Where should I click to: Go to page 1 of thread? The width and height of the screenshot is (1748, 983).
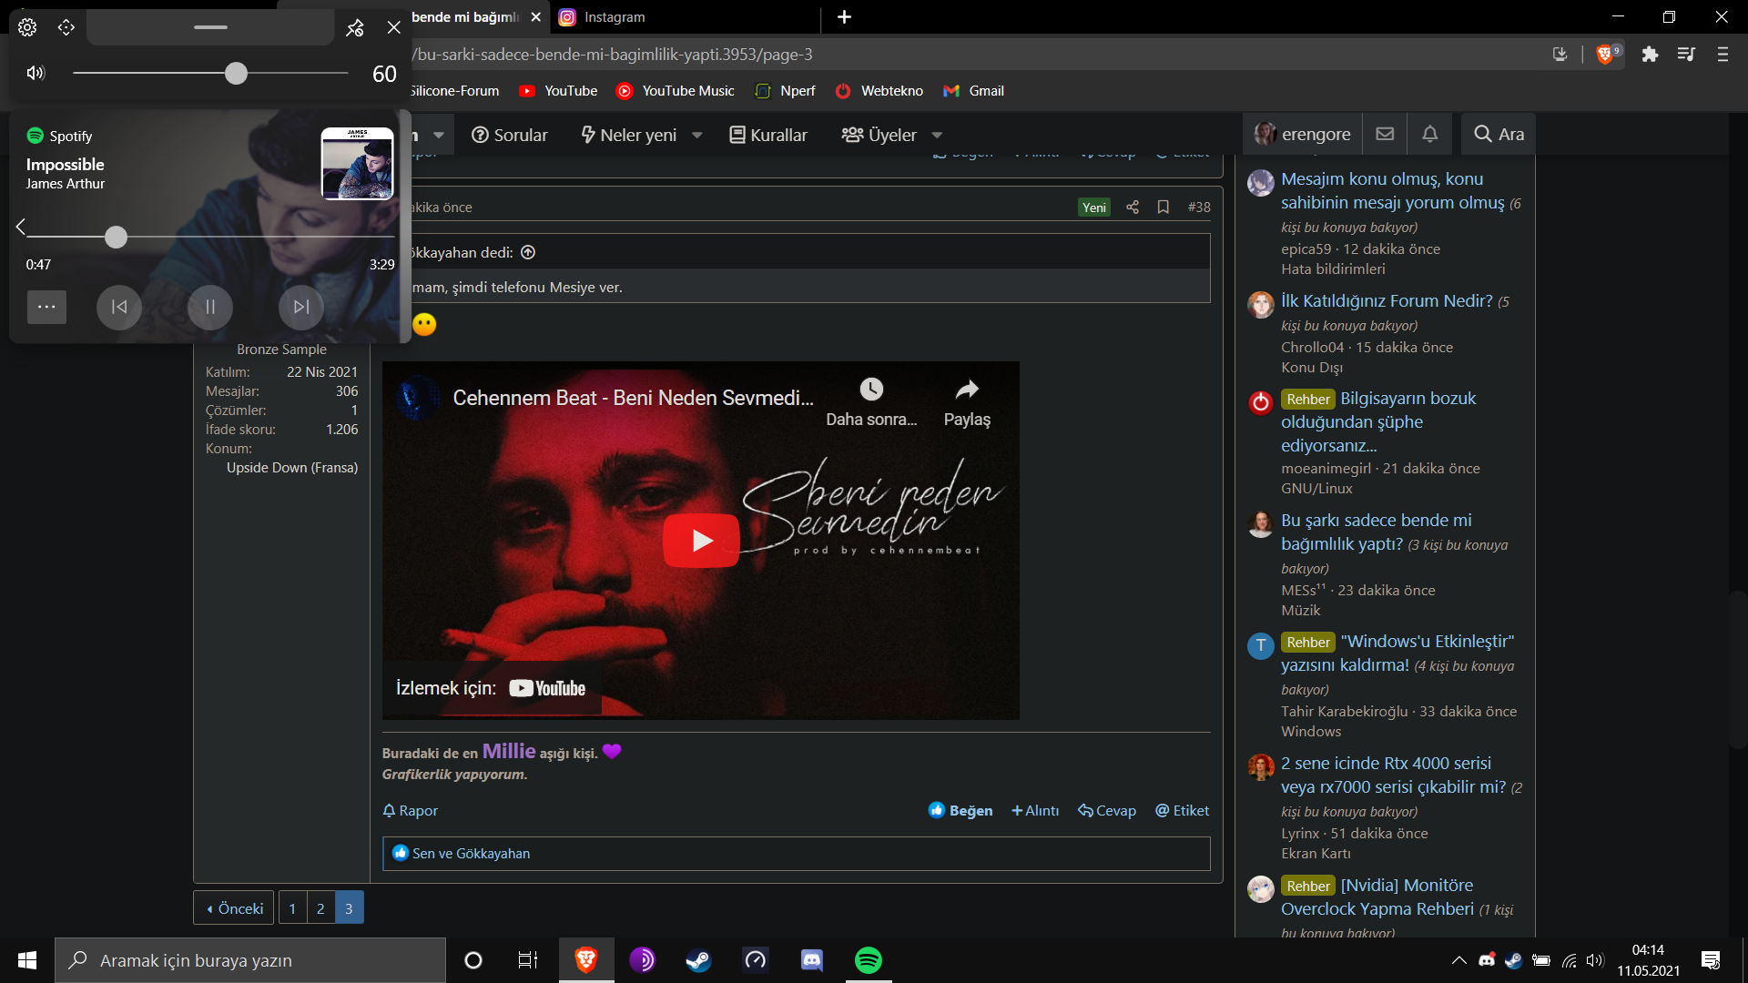(292, 908)
